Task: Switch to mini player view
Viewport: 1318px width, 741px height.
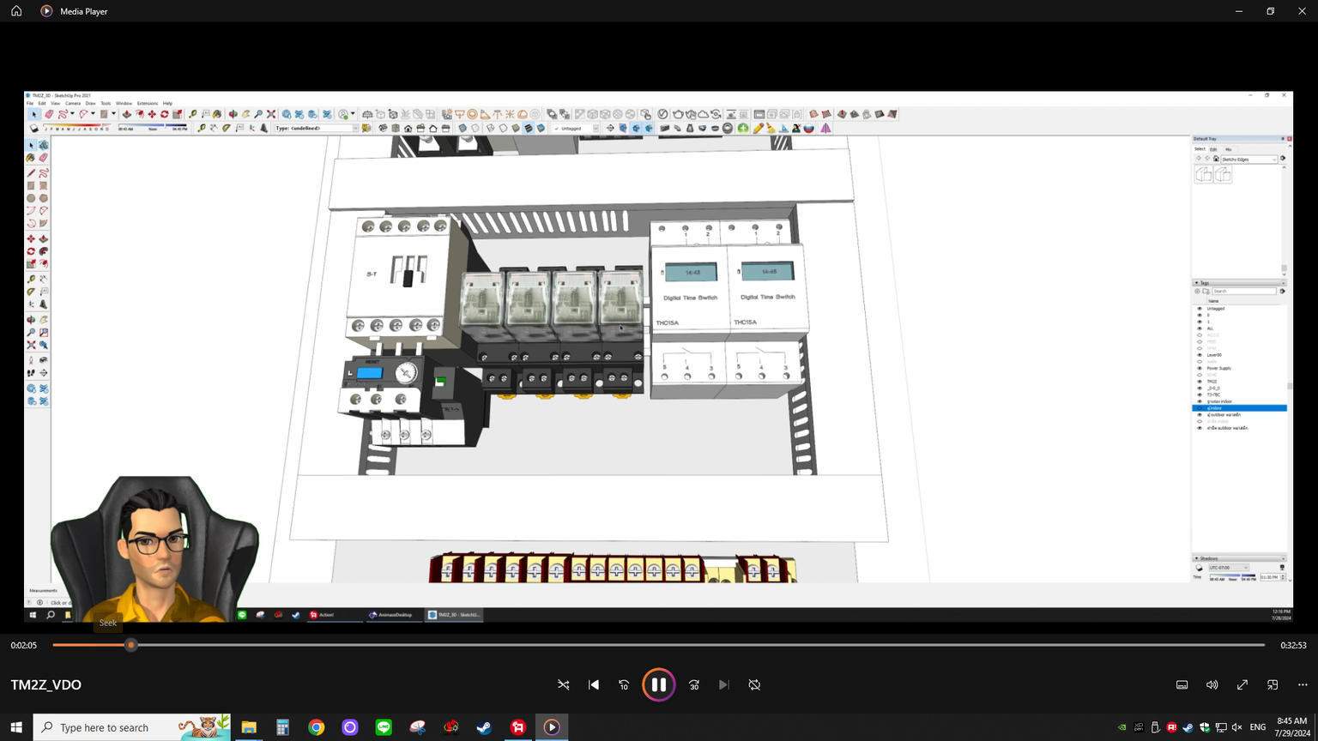Action: [x=1273, y=684]
